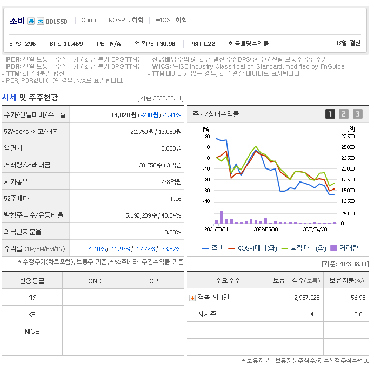
Task: Click the stock code 001550
Action: [x=56, y=22]
